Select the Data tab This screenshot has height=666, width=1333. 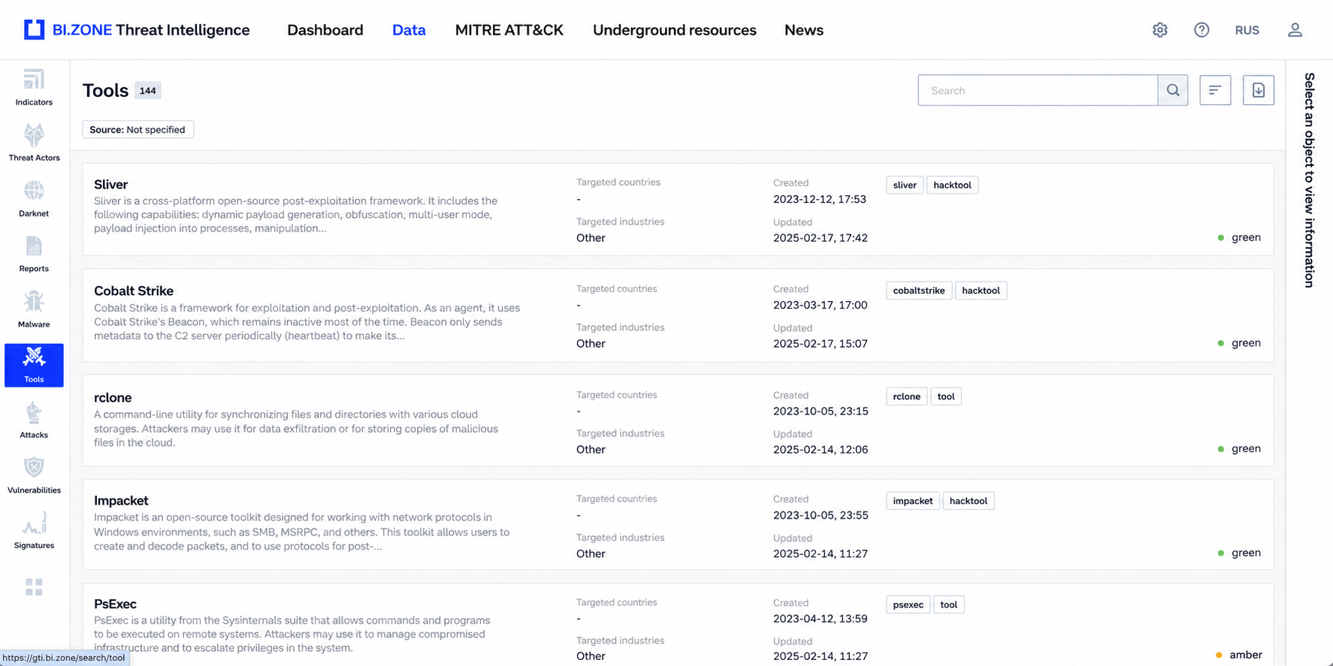point(409,30)
